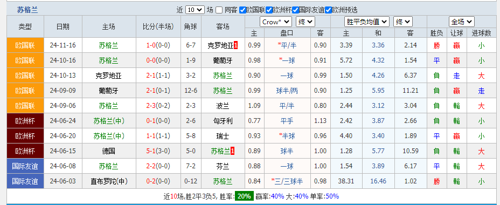Click 欧国联 type label on 24-11-16 row
This screenshot has width=500, height=205.
[x=25, y=45]
